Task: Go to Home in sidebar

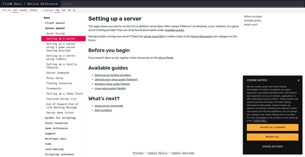Action: click(47, 18)
